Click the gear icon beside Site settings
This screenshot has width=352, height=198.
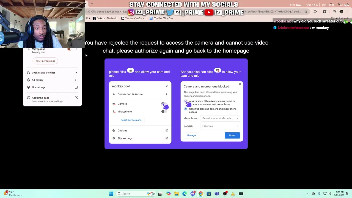tap(29, 87)
